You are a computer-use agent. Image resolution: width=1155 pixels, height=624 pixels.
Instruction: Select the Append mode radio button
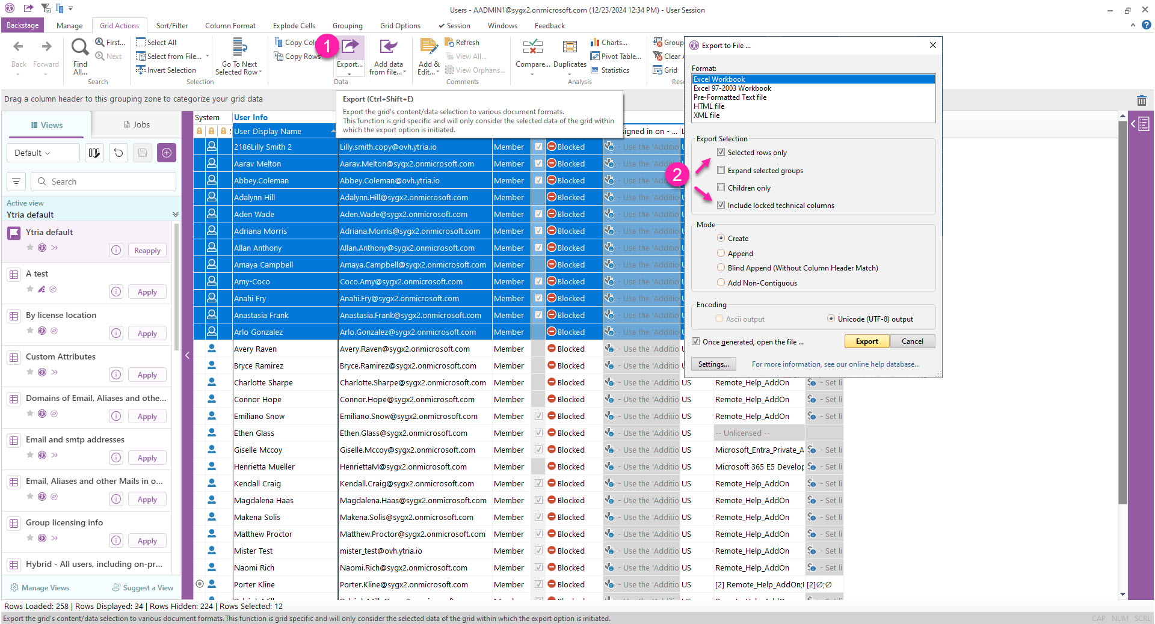pos(721,253)
